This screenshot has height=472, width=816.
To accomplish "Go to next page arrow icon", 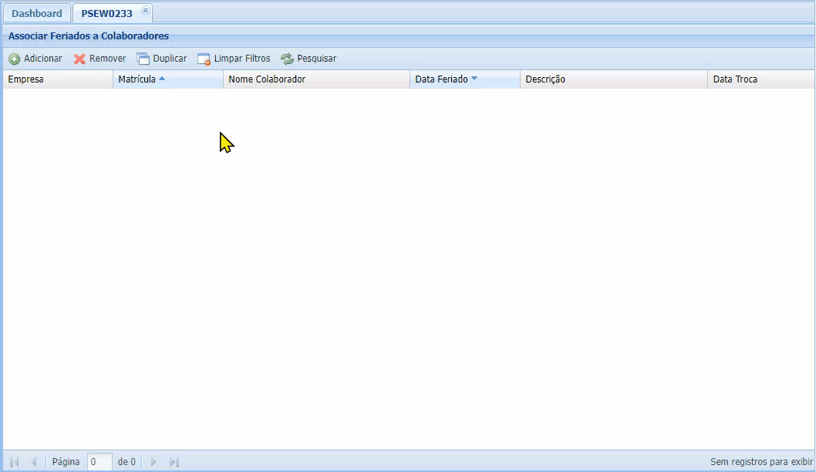I will (153, 462).
